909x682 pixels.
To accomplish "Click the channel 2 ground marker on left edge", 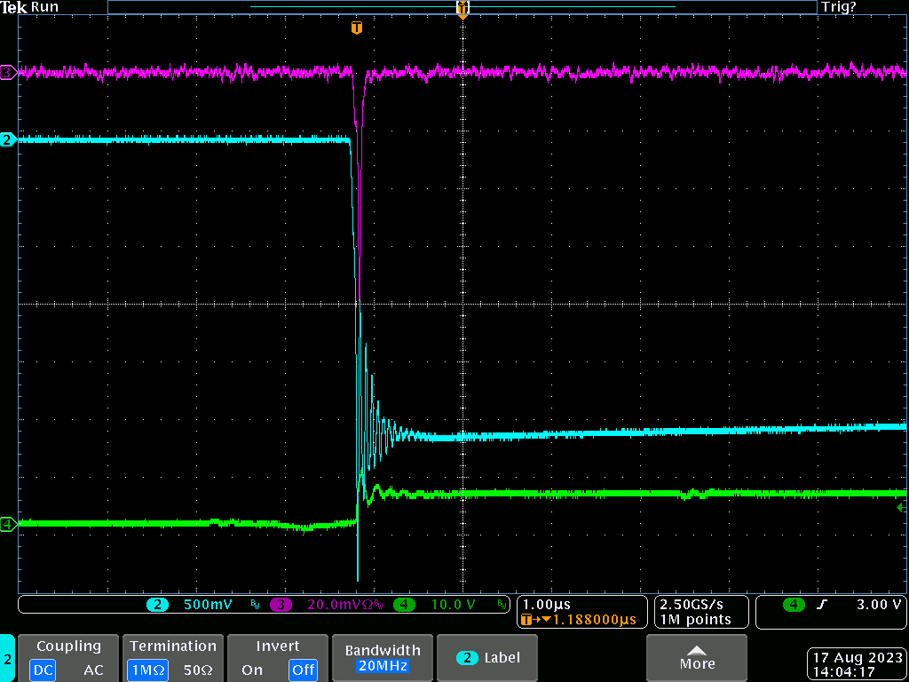I will [x=7, y=139].
